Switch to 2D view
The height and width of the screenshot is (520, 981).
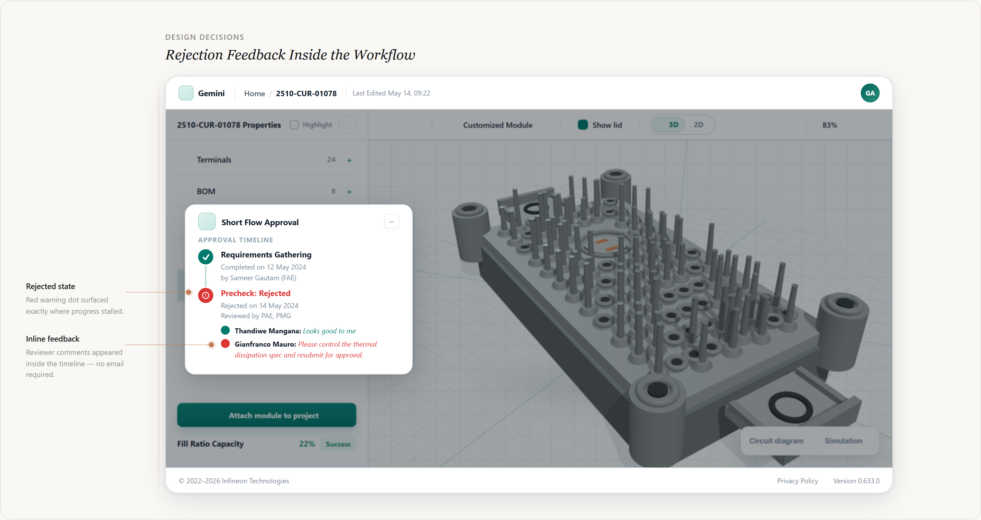[x=698, y=125]
